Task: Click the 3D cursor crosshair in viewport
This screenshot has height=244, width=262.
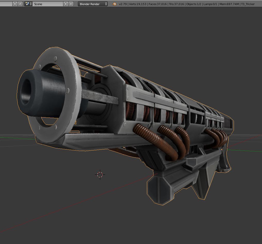Action: 100,174
